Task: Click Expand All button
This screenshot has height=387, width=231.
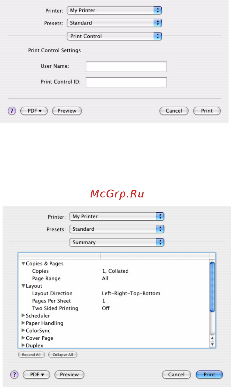Action: [31, 355]
